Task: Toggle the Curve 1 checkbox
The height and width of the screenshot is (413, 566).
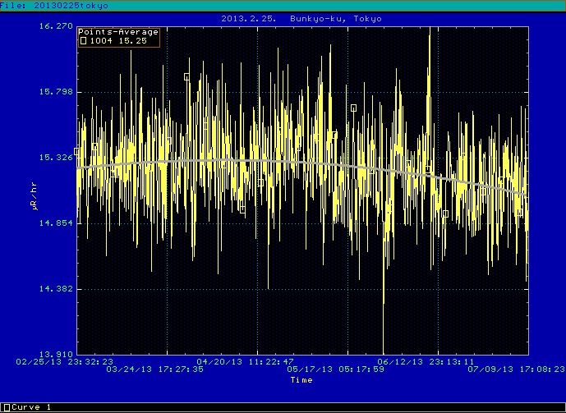Action: (x=7, y=407)
